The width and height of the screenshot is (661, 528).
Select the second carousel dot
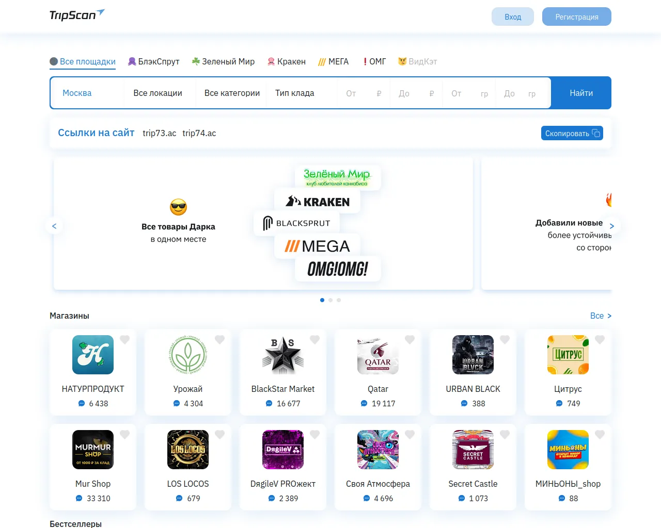[x=330, y=300]
